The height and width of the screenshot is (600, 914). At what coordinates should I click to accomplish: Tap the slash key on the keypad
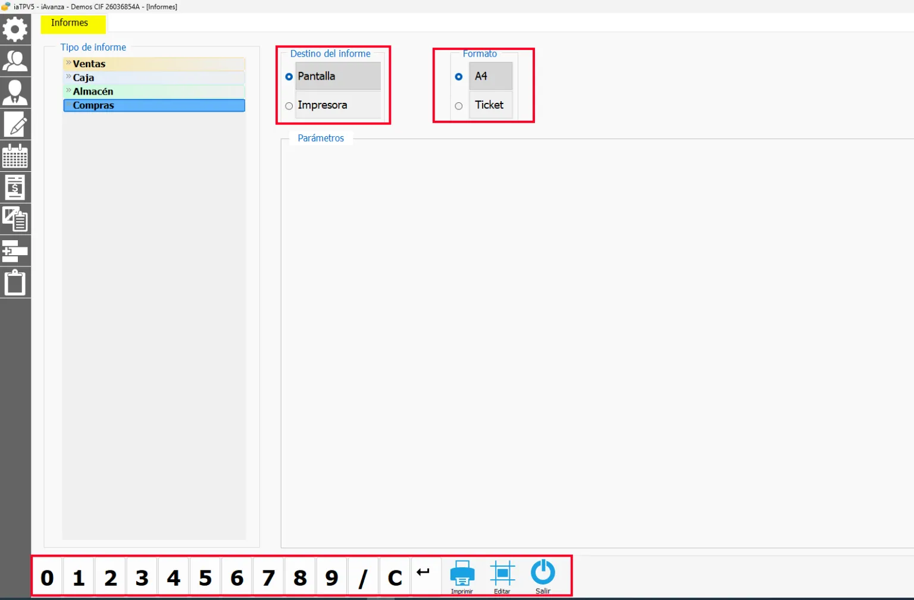[x=363, y=577]
